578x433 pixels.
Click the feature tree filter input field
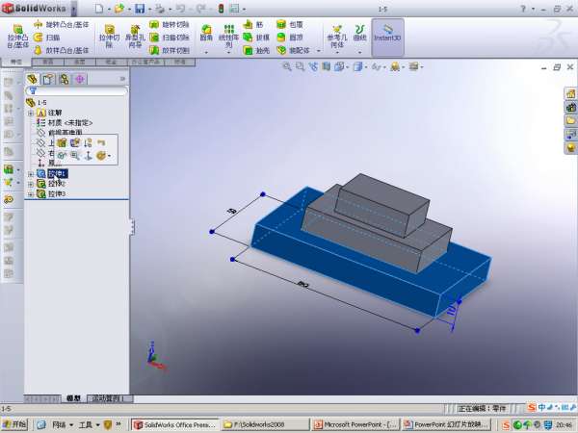[77, 90]
